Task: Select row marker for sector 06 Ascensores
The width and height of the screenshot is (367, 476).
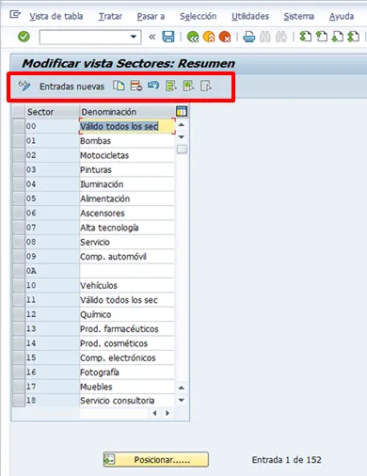Action: [19, 213]
